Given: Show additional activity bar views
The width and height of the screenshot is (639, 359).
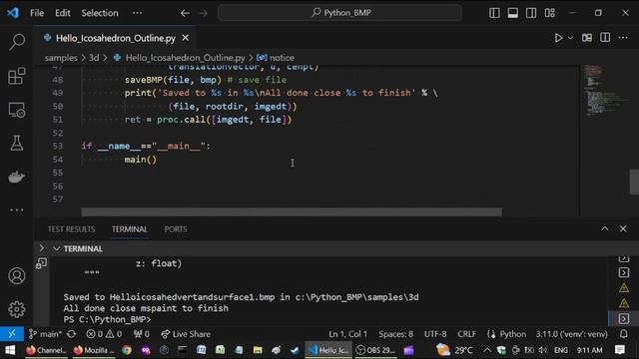Looking at the screenshot, I should 17,210.
